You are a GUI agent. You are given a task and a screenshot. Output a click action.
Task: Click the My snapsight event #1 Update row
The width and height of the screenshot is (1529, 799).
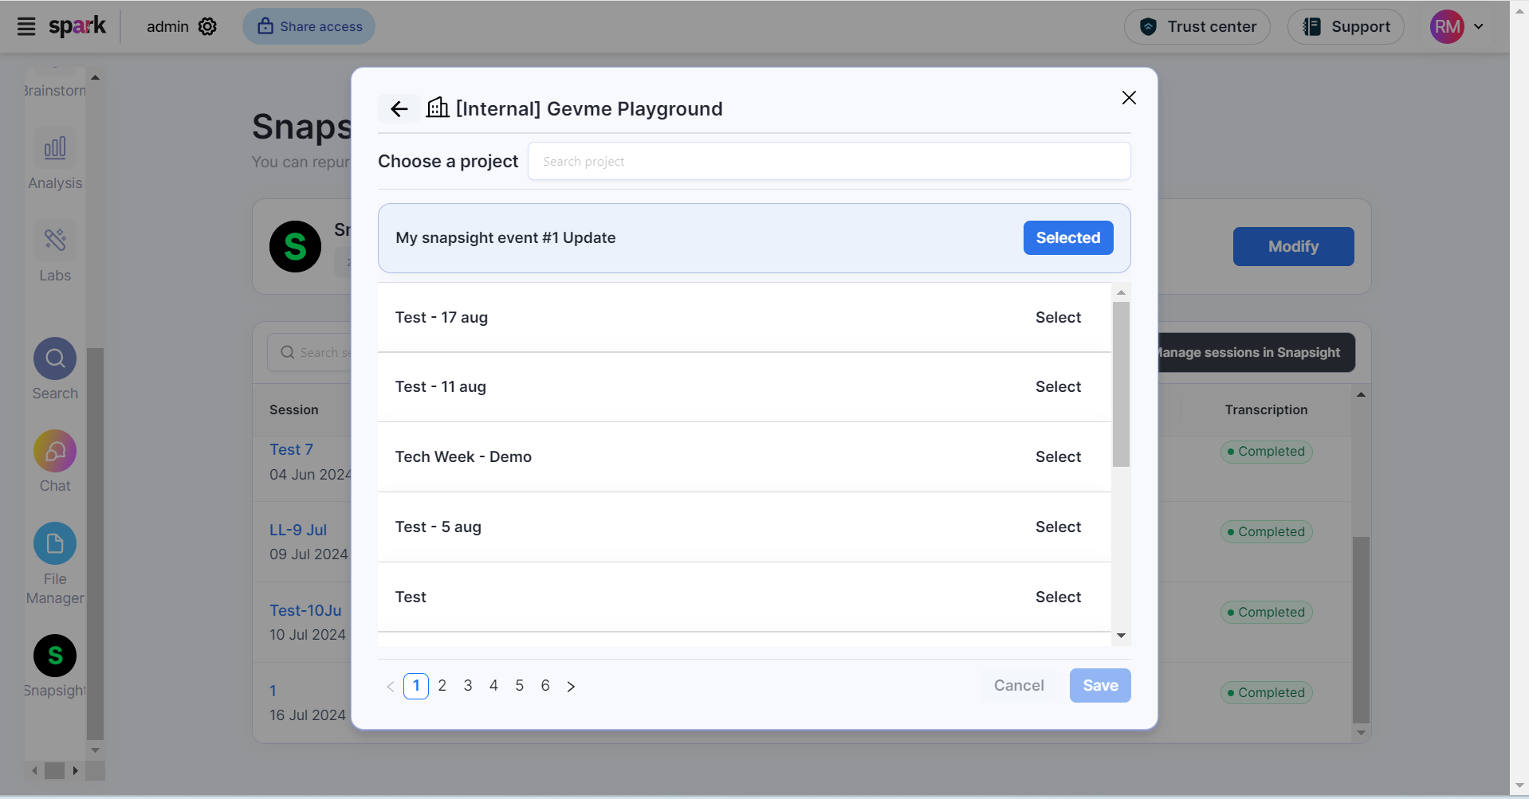pyautogui.click(x=754, y=238)
